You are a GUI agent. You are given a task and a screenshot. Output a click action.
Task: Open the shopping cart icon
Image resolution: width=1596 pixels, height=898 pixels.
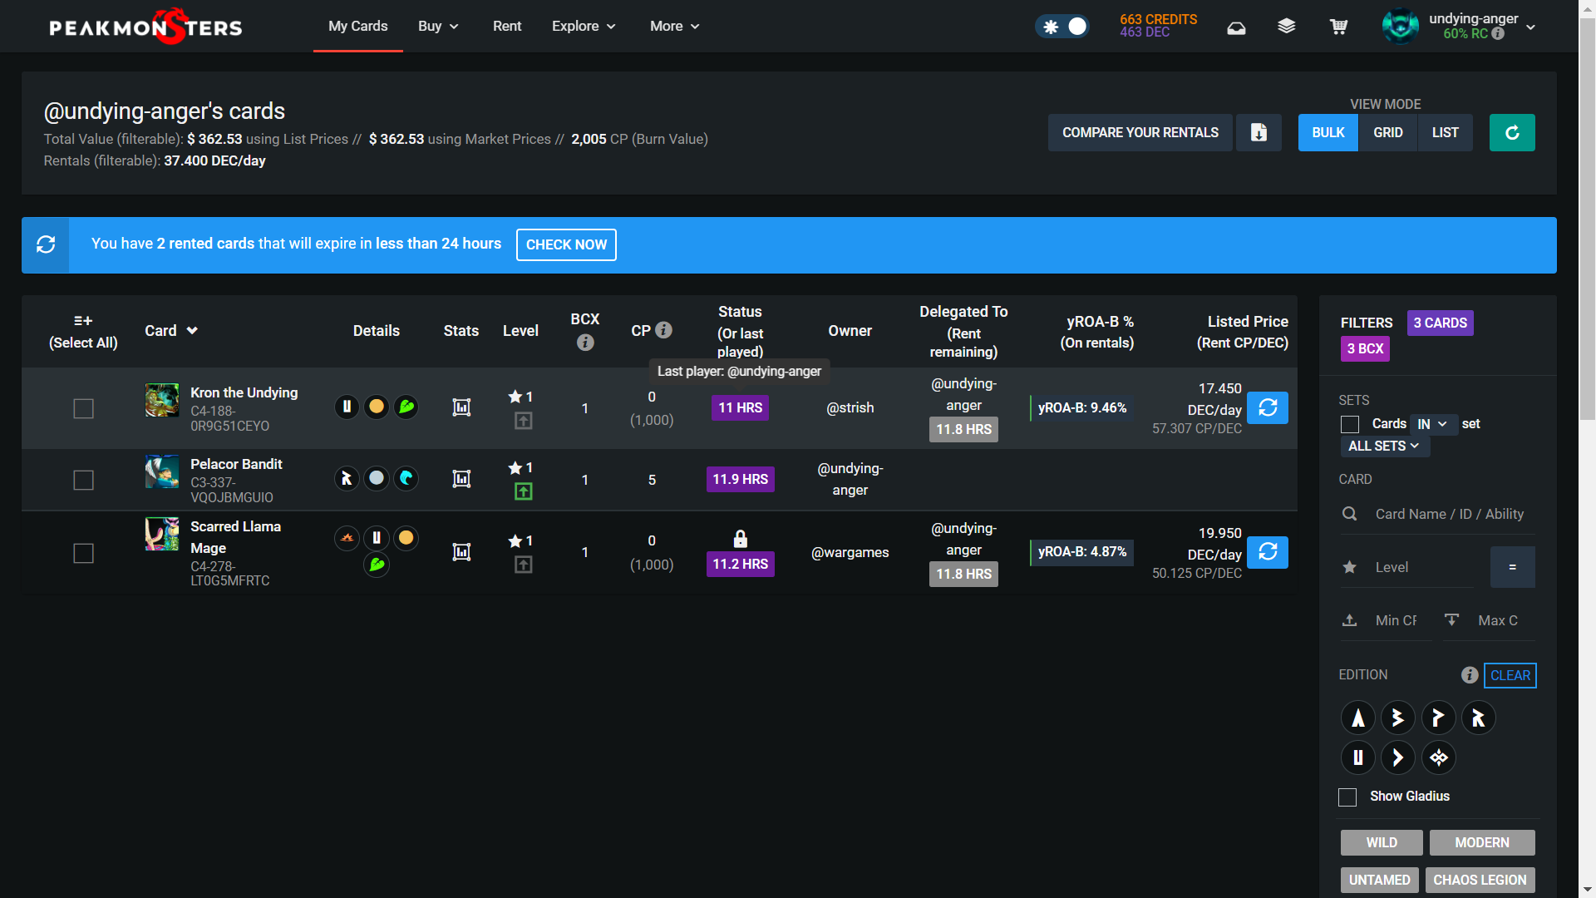pyautogui.click(x=1338, y=27)
